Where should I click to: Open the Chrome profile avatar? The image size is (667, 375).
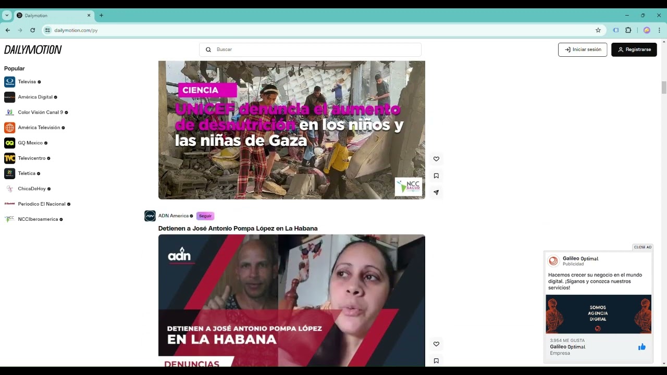point(647,30)
